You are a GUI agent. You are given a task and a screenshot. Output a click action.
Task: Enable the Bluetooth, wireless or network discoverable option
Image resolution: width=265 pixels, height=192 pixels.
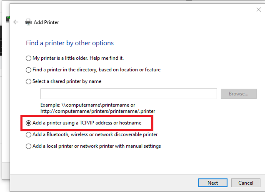tap(28, 135)
